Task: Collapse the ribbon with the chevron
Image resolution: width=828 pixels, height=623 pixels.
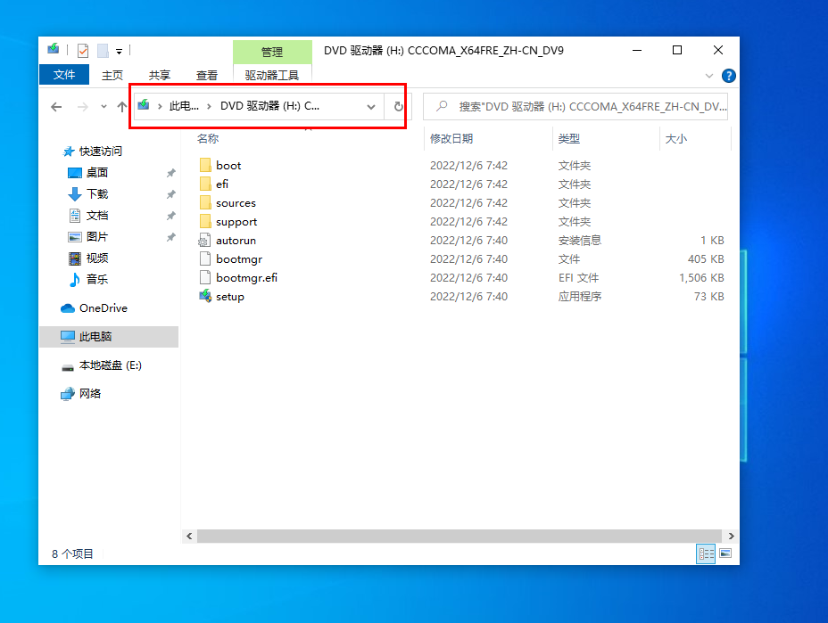Action: [x=708, y=76]
